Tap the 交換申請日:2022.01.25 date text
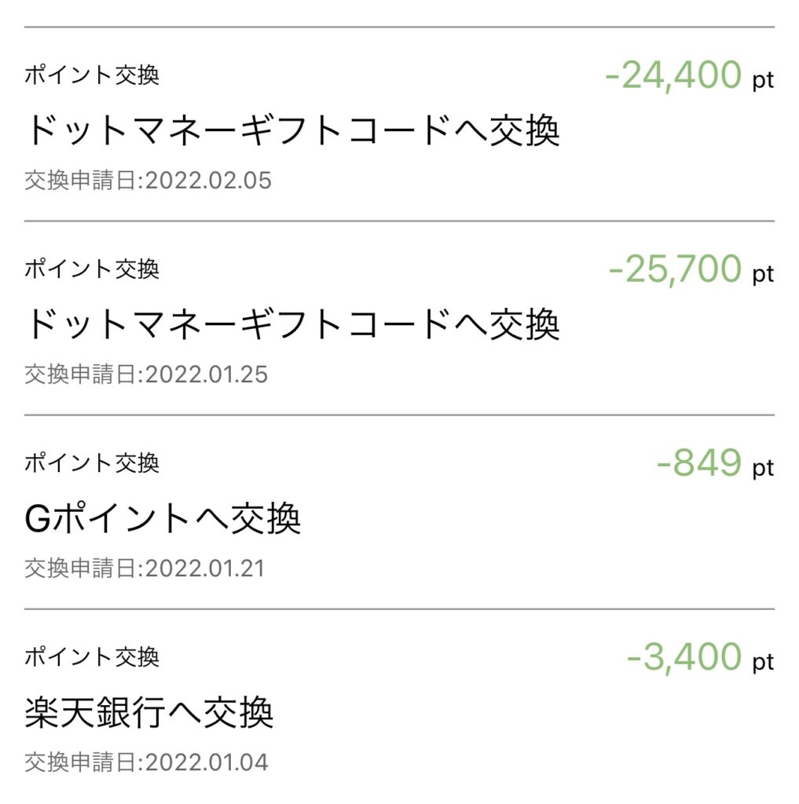This screenshot has width=799, height=804. (146, 375)
